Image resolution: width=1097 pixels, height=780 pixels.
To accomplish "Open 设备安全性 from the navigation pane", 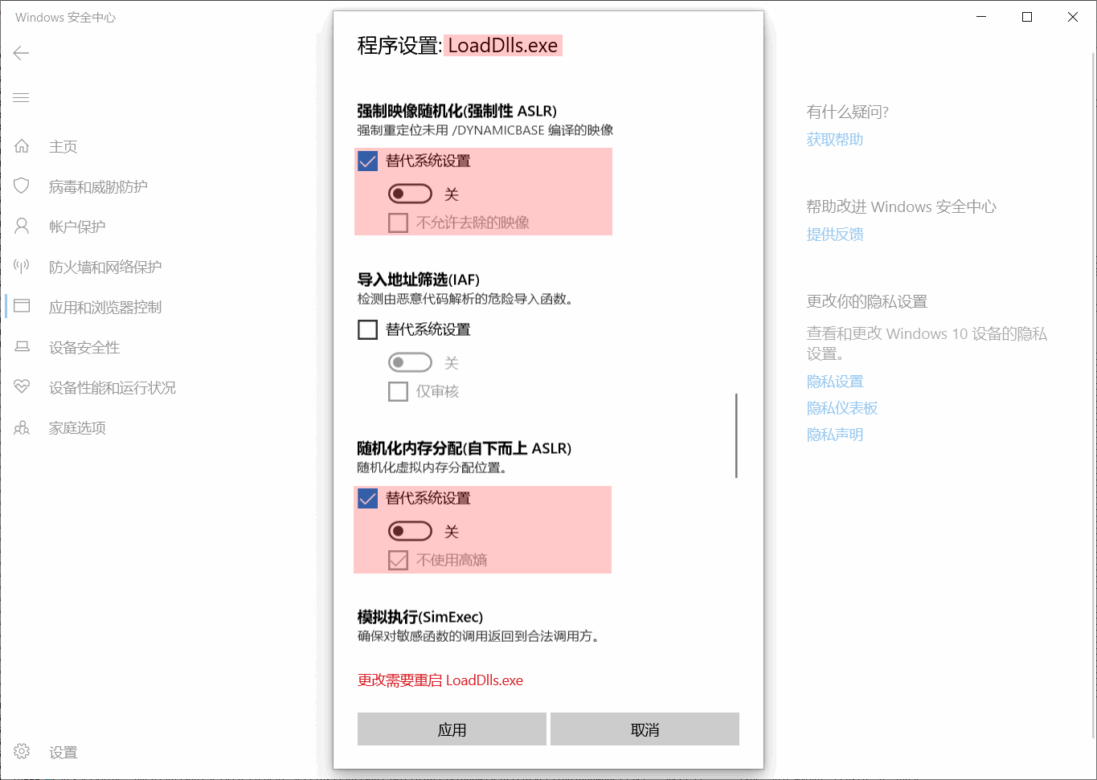I will 83,347.
